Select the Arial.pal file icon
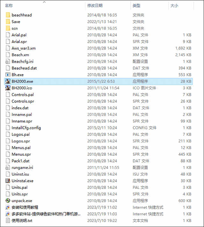Image resolution: width=204 pixels, height=227 pixels. [x=8, y=35]
